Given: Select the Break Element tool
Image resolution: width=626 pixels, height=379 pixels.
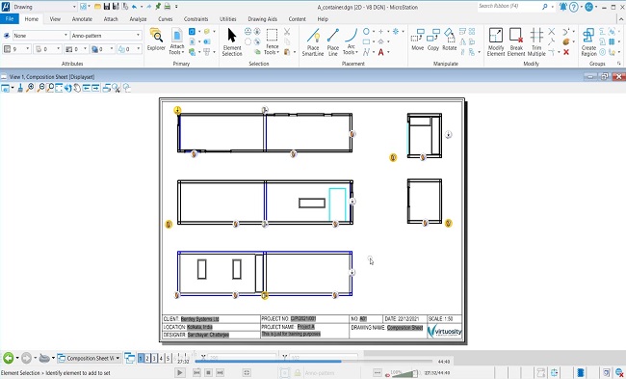Looking at the screenshot, I should pos(516,41).
